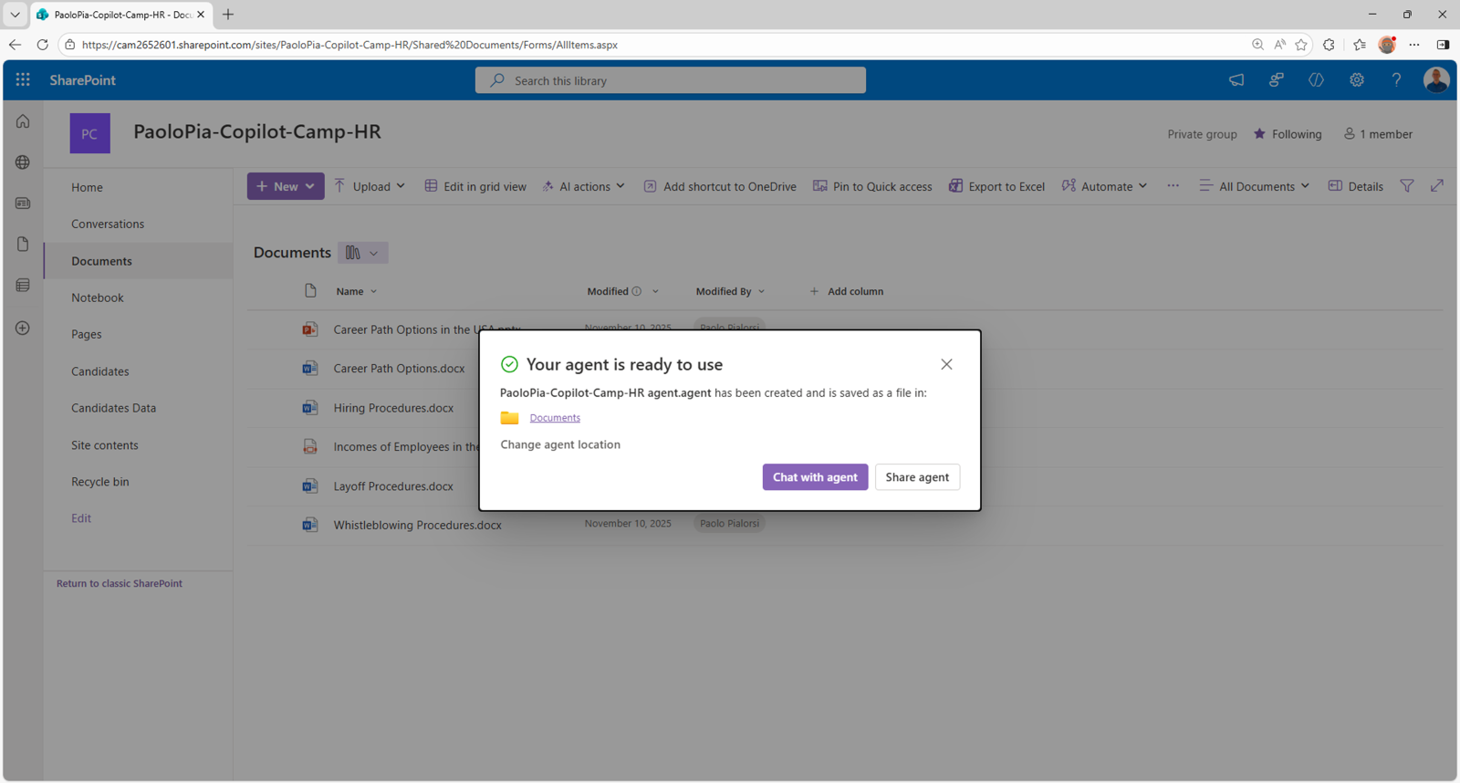Click the PC site logo tile
This screenshot has width=1460, height=783.
(89, 133)
